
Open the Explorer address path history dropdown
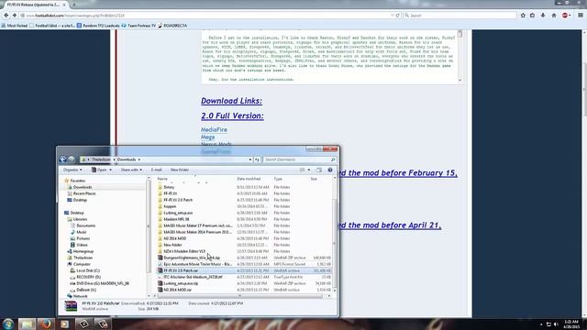pyautogui.click(x=250, y=159)
